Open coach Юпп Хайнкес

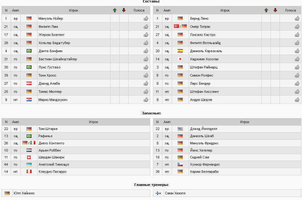tap(24, 193)
